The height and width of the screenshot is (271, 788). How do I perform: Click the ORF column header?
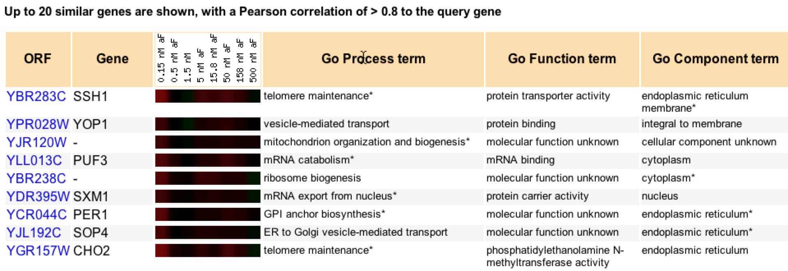[38, 59]
